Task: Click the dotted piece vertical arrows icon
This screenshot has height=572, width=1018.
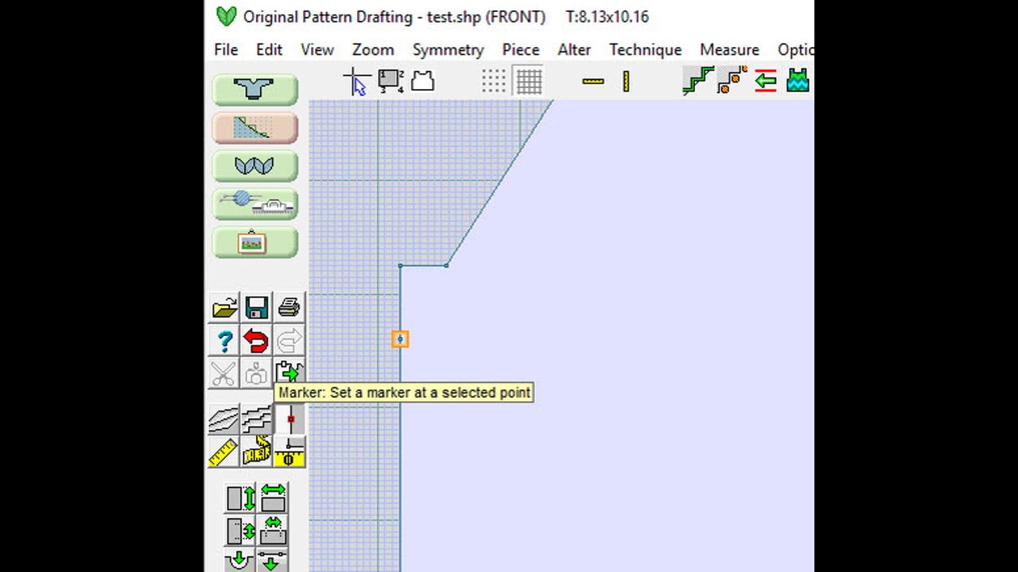Action: 240,530
